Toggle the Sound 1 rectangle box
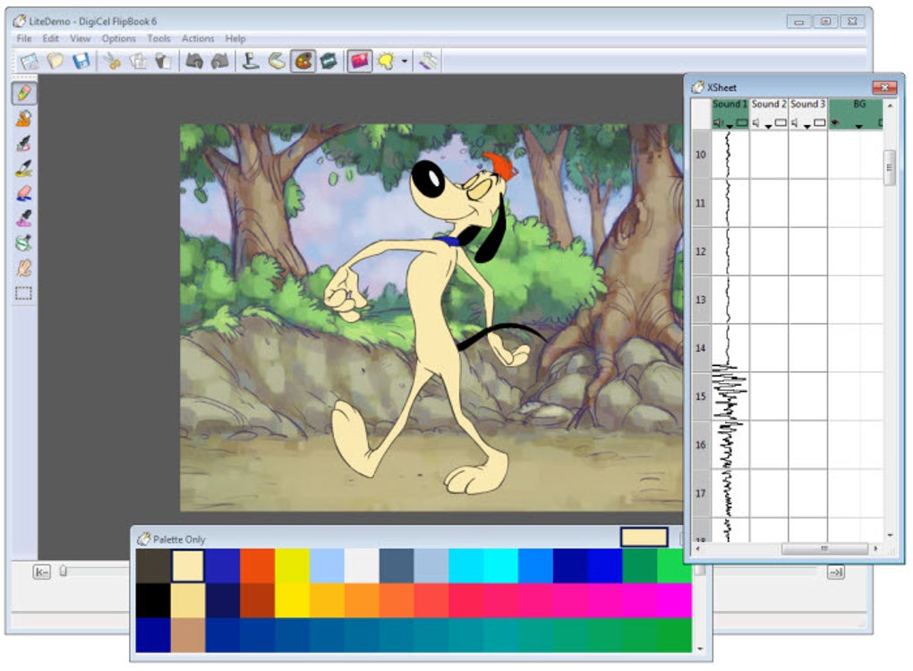 [742, 123]
